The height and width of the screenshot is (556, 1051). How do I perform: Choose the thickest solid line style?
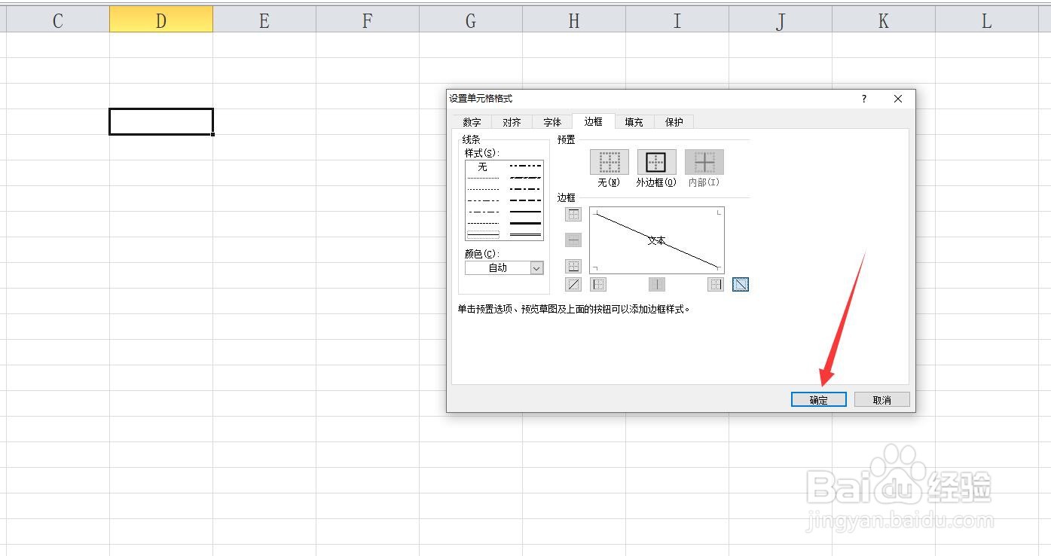point(525,223)
